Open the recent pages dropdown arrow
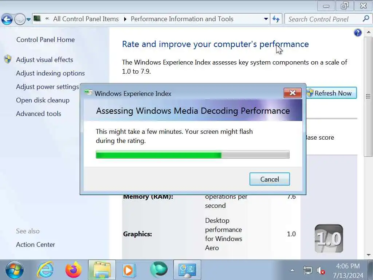The image size is (373, 280). tap(28, 20)
